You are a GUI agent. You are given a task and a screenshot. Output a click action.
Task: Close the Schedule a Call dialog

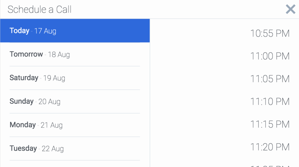[x=290, y=9]
